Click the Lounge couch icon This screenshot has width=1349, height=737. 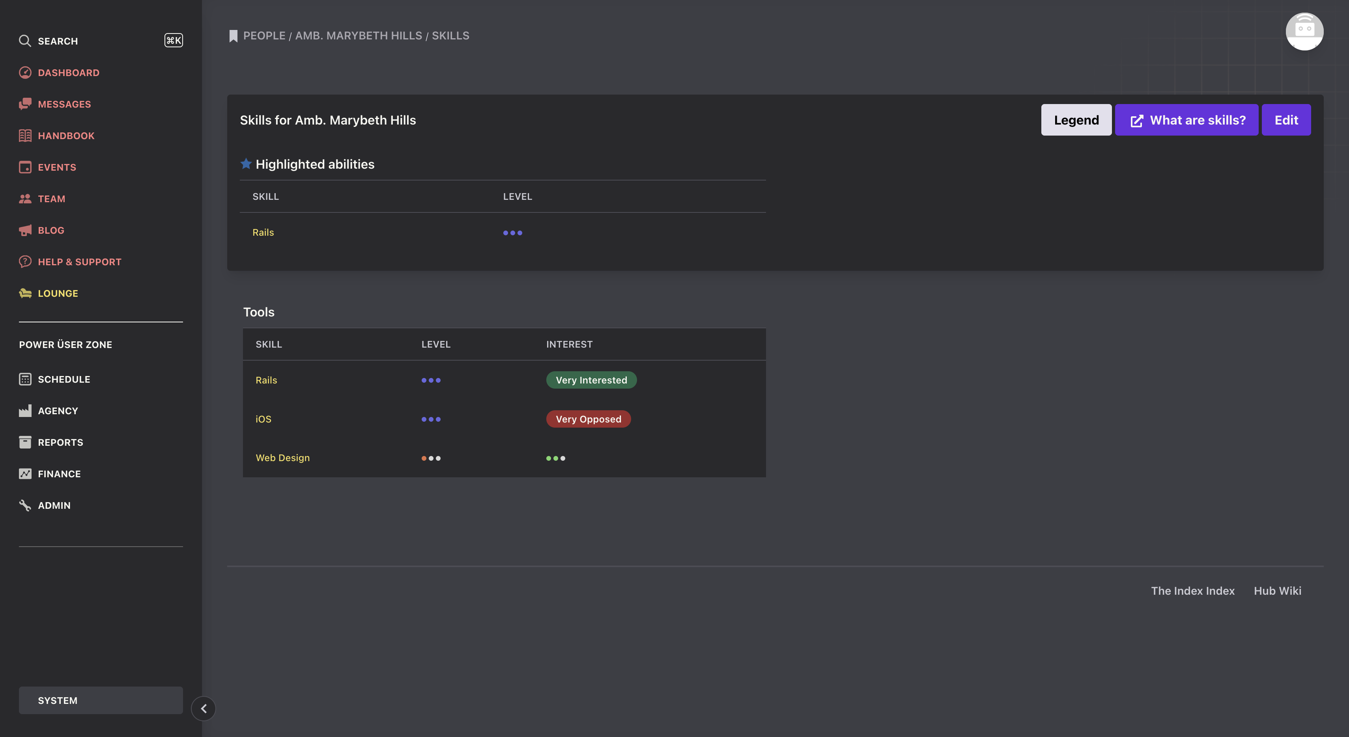[24, 294]
